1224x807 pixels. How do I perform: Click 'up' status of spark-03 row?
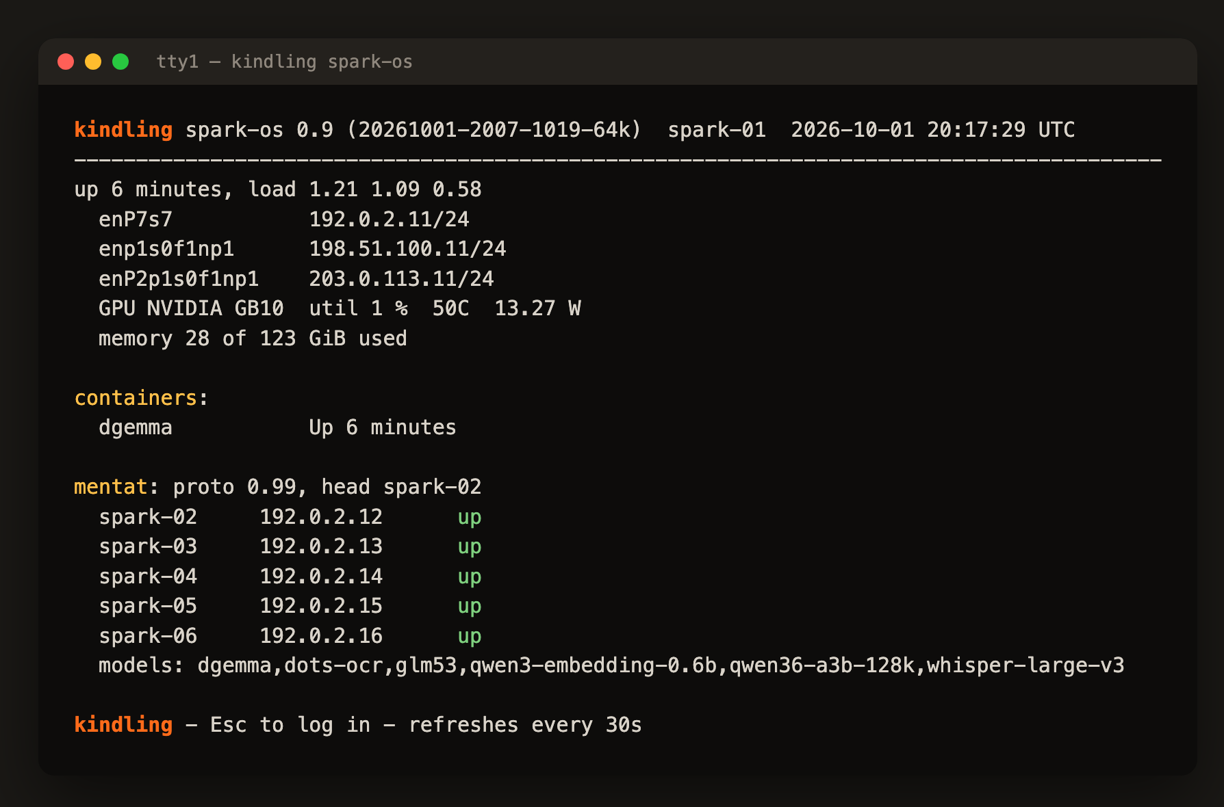pos(470,548)
